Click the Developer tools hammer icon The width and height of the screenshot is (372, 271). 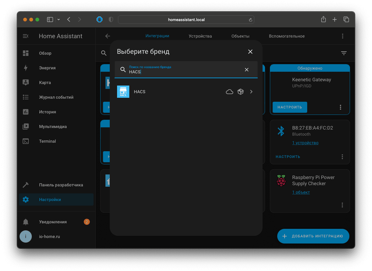26,185
